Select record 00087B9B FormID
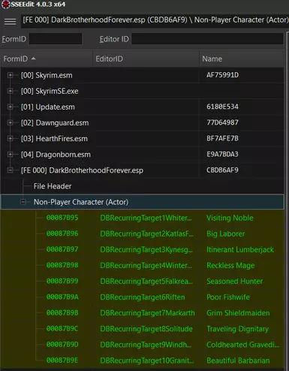This screenshot has height=371, width=289. point(62,312)
